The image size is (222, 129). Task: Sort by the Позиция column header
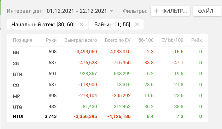pyautogui.click(x=22, y=40)
